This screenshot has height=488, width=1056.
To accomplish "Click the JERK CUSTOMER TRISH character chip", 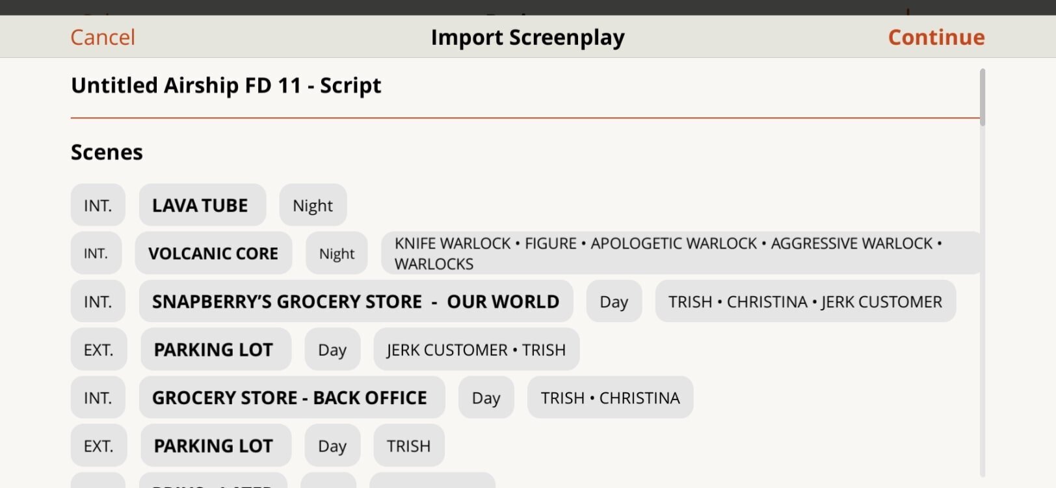I will (475, 349).
